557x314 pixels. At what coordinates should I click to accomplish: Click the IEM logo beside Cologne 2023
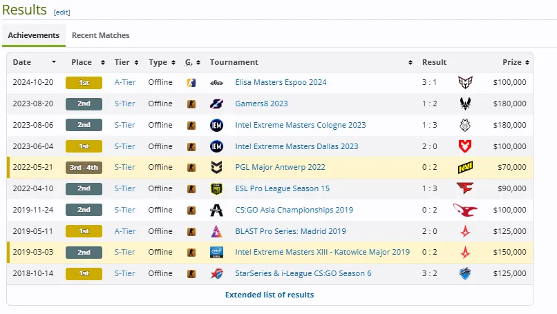(216, 125)
